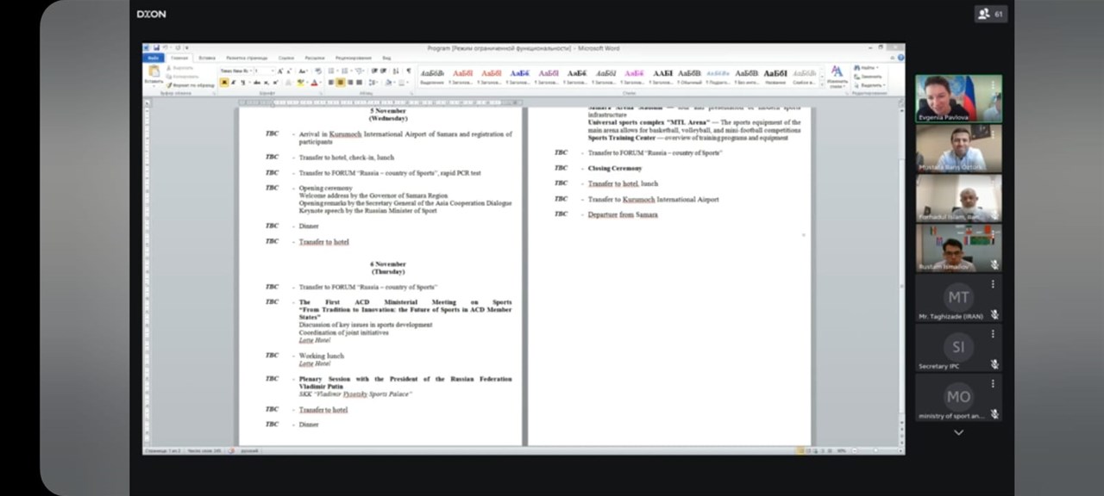Switch to the References ribbon tab

click(x=286, y=58)
